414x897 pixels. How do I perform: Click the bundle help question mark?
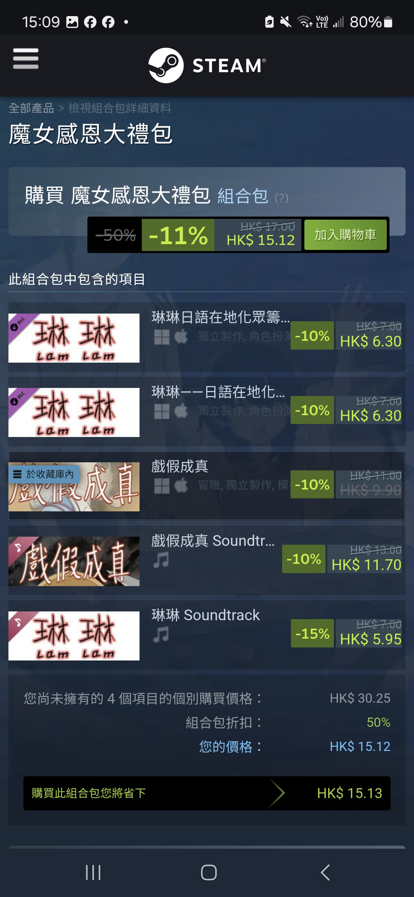tap(281, 198)
